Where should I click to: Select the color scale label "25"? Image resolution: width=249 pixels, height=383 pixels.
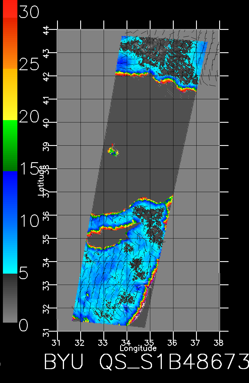[29, 64]
